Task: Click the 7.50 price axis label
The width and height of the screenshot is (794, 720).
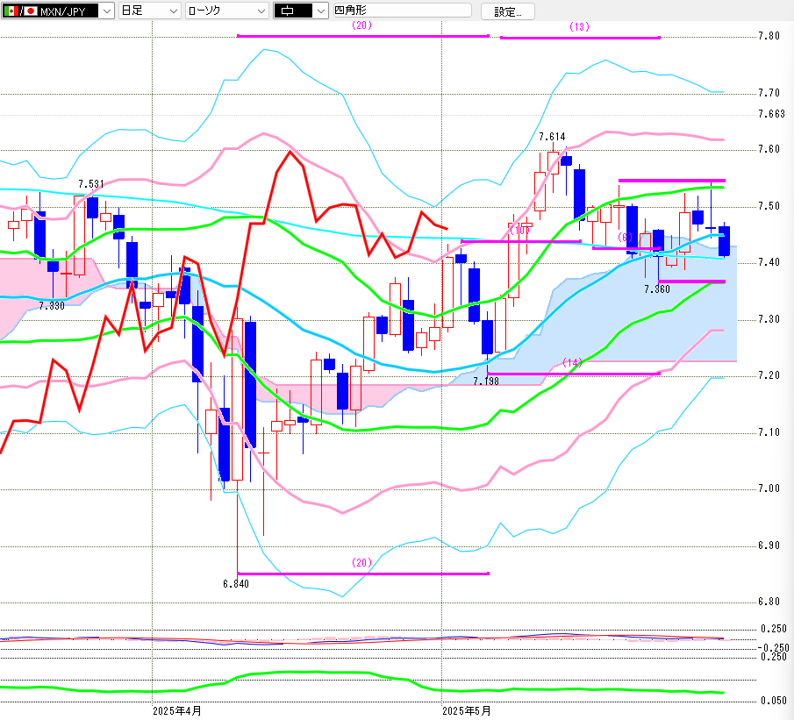Action: coord(769,205)
